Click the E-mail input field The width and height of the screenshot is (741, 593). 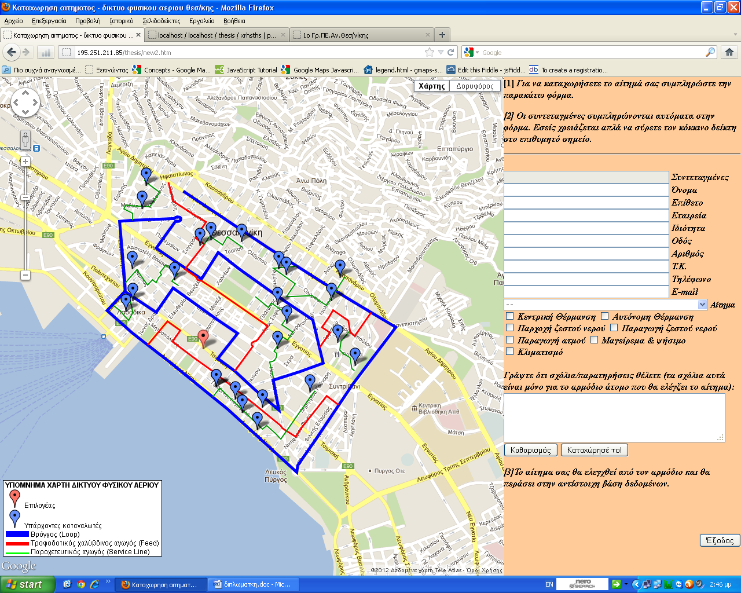(x=586, y=292)
